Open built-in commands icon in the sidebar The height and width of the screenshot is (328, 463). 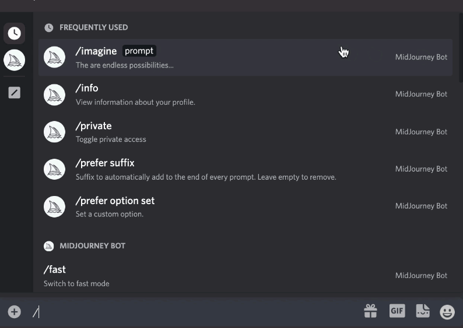15,92
